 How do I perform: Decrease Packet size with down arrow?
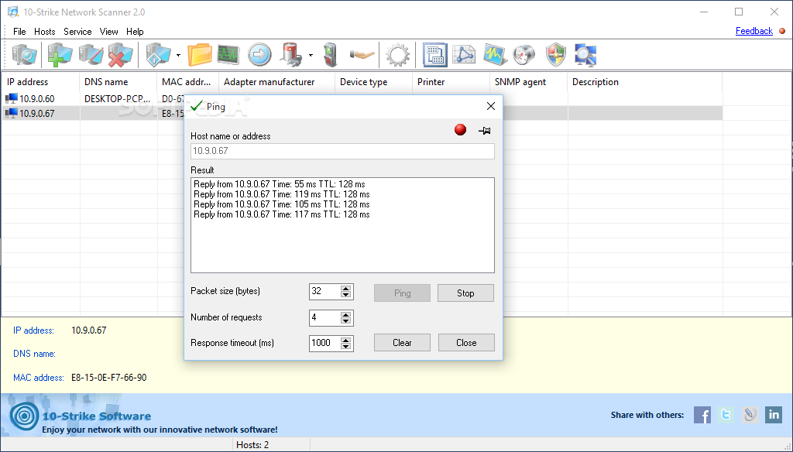[x=346, y=295]
